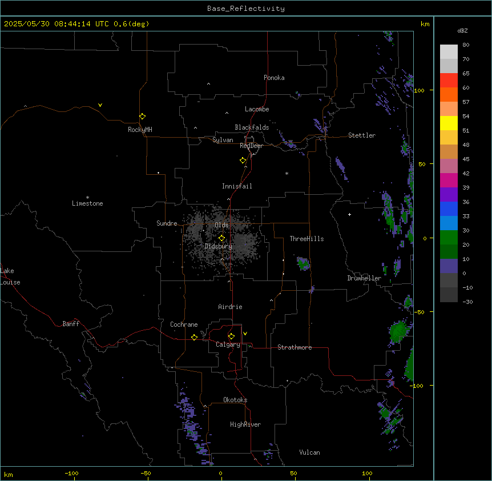The width and height of the screenshot is (492, 481).
Task: Click the yellow V marker northwest of RockyMH
Action: click(100, 105)
